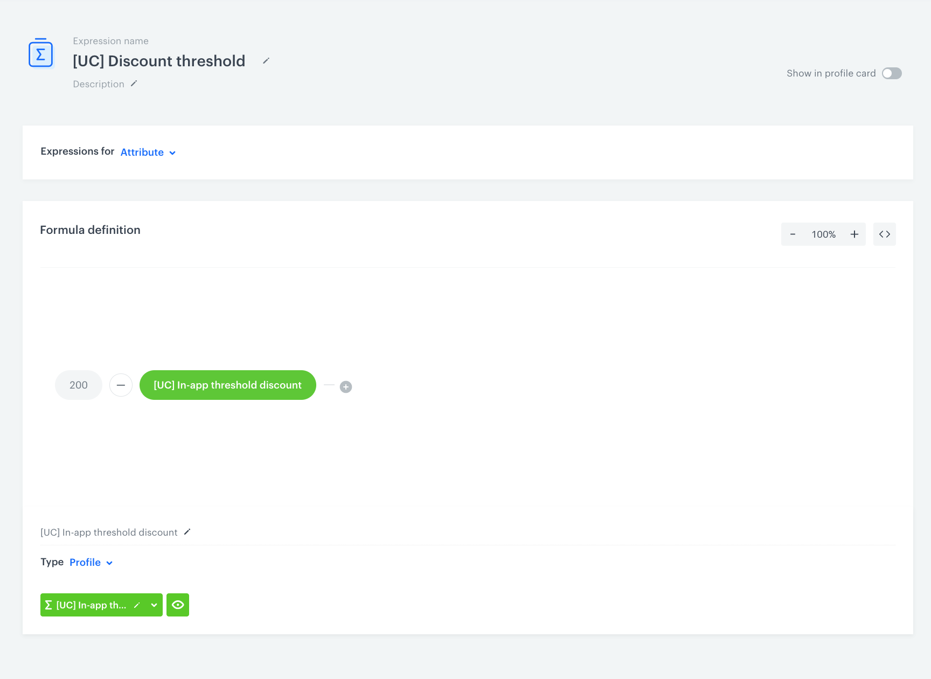
Task: Edit the expression name with pencil icon
Action: pos(266,61)
